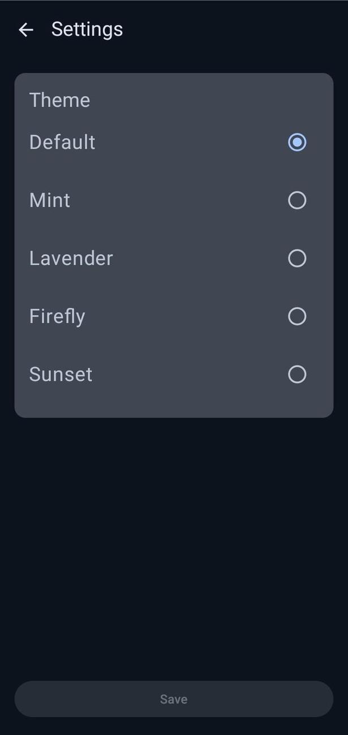
Task: Click the selected Default radio indicator
Action: [297, 143]
